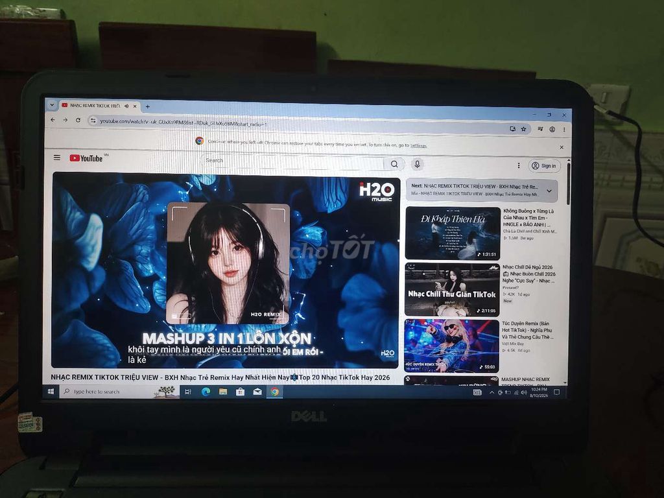
Task: Click the Sign in button
Action: coord(544,165)
